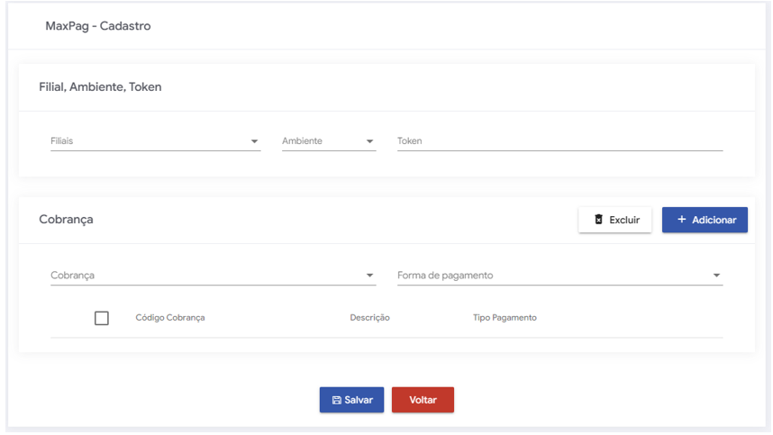Expand the Filiais dropdown arrow
This screenshot has width=773, height=435.
(254, 141)
